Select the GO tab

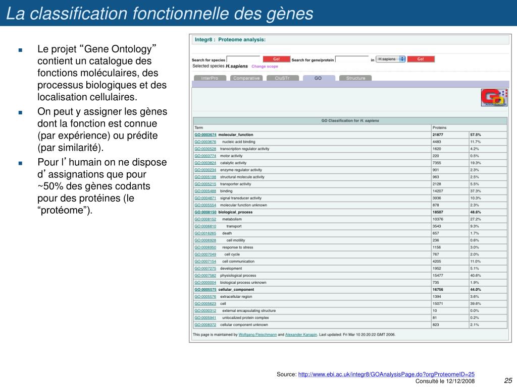click(318, 78)
